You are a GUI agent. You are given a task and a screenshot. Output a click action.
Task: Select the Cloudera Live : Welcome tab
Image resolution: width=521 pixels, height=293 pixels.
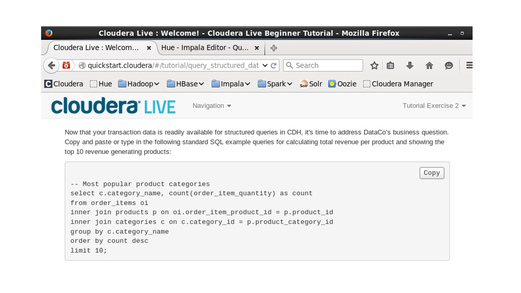coord(103,48)
